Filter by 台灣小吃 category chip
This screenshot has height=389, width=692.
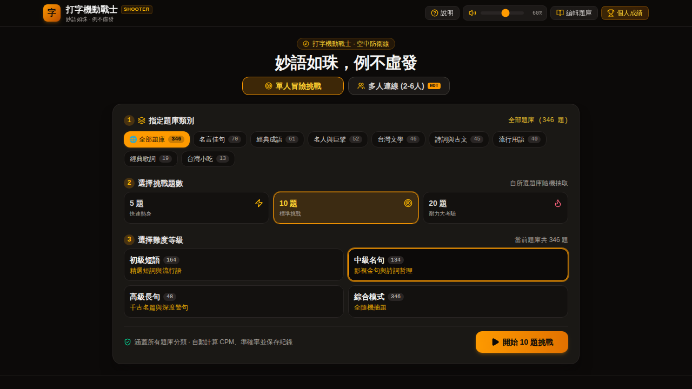[x=208, y=159]
